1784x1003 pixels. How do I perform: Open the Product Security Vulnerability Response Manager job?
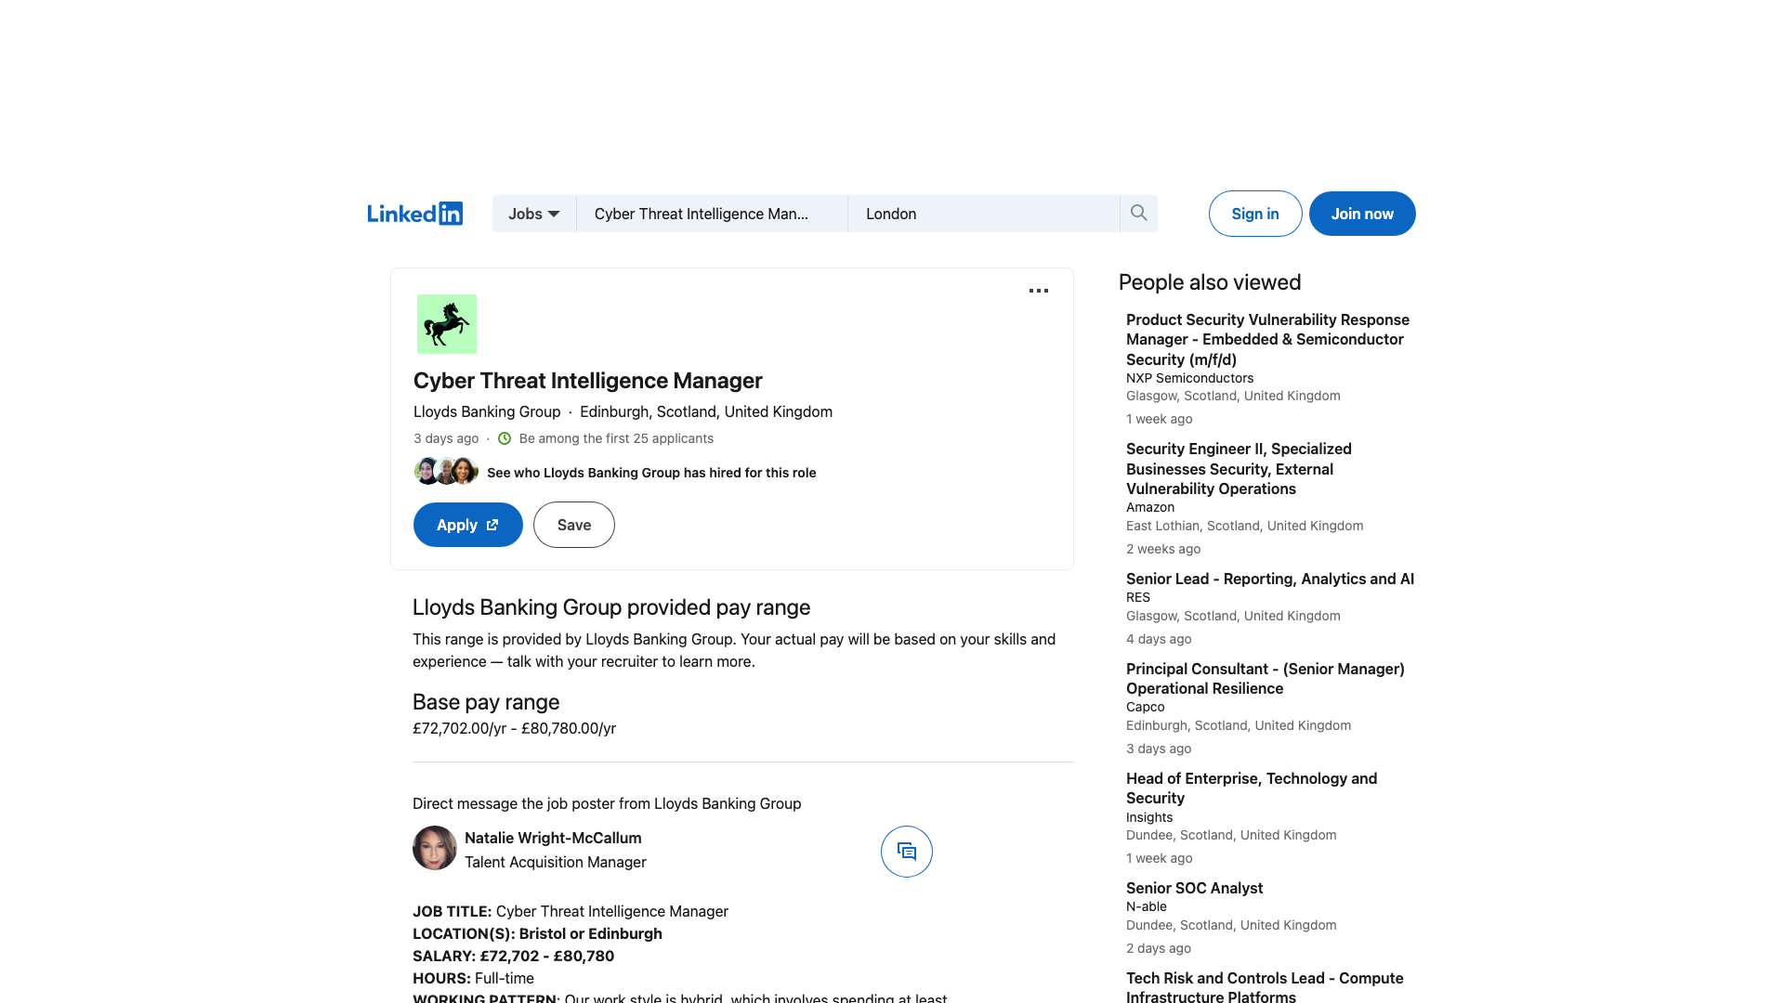1267,339
